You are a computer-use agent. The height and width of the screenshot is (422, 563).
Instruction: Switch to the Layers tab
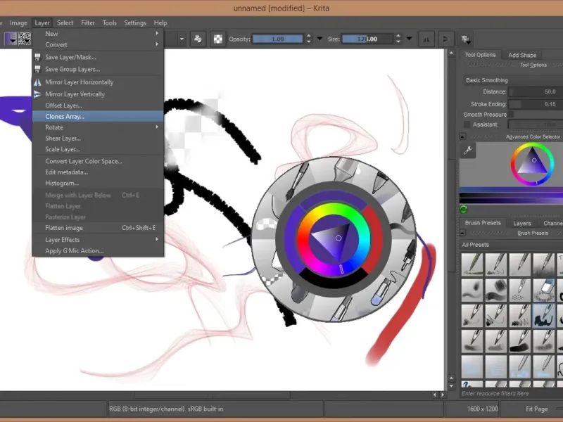522,223
